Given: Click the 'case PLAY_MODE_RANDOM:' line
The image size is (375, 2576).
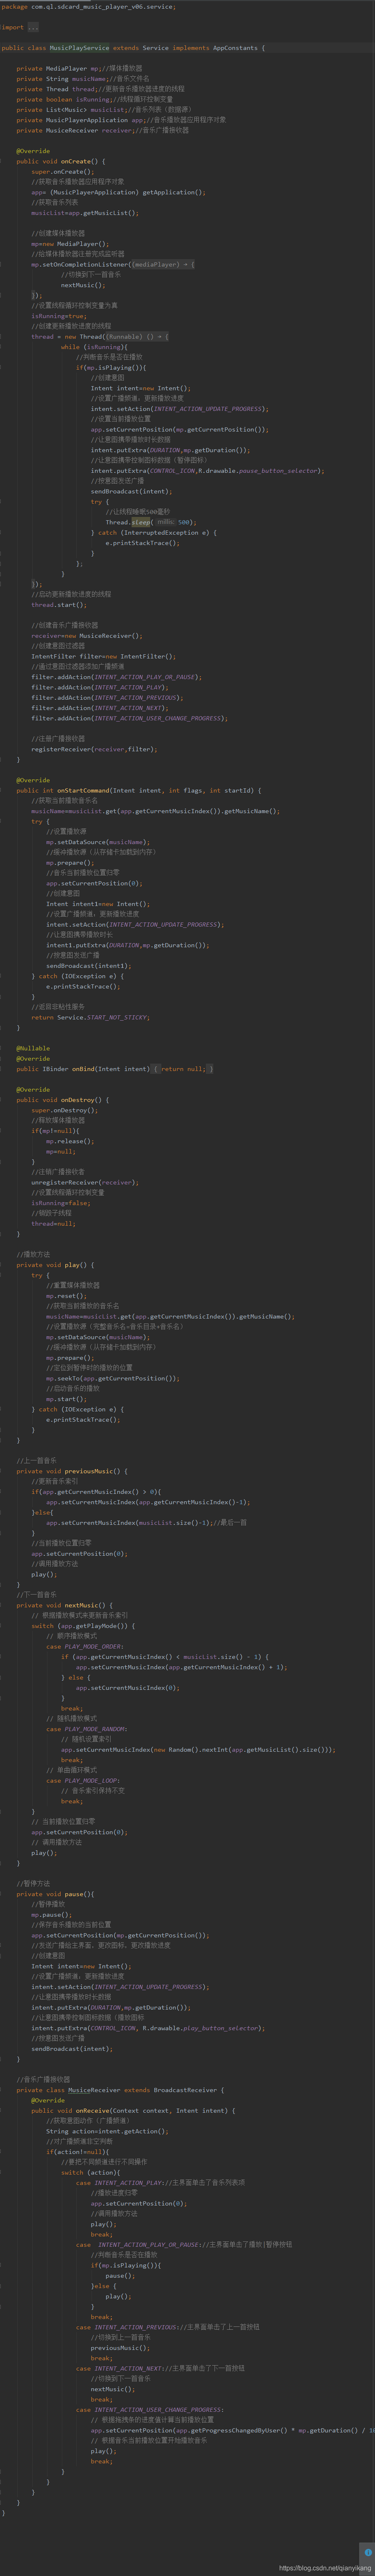Looking at the screenshot, I should (x=87, y=1728).
